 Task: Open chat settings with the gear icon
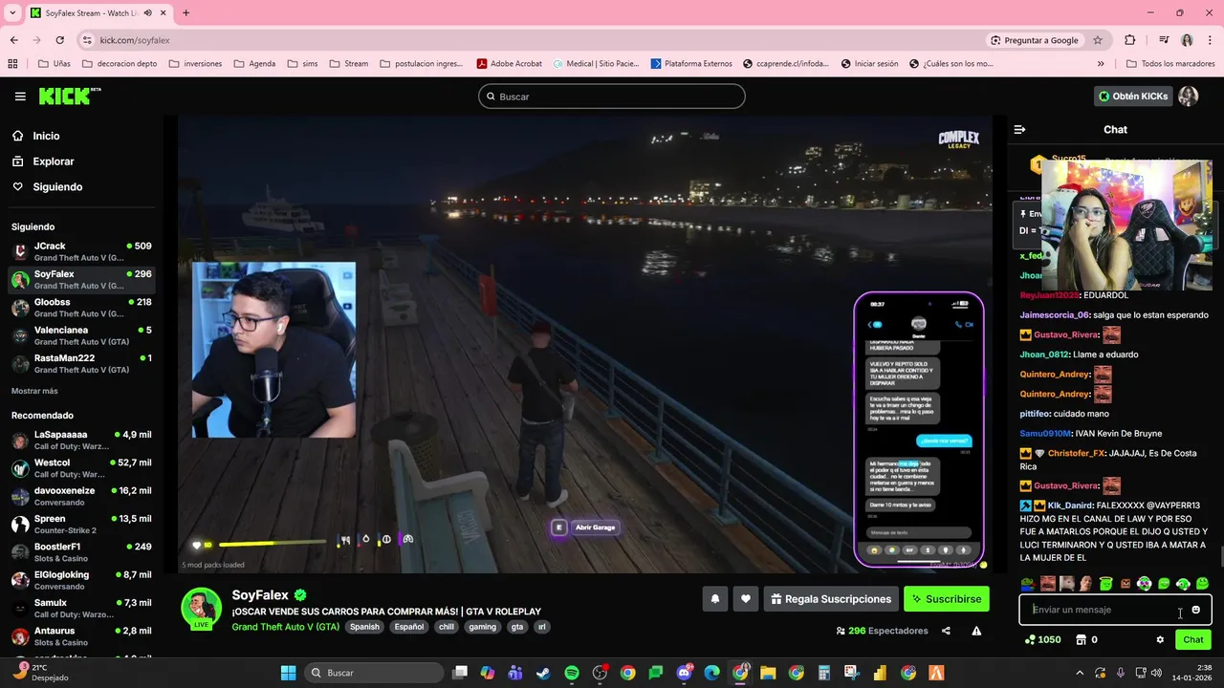pos(1160,639)
